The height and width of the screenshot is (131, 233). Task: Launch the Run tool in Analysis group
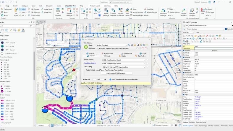pos(96,11)
